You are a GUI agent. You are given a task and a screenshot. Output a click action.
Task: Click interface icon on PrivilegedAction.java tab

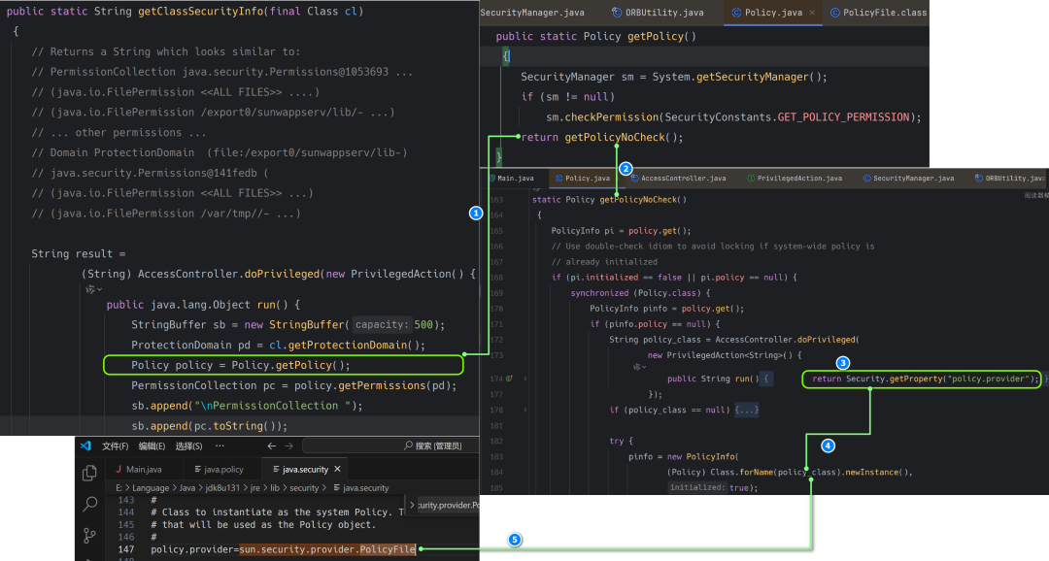click(751, 179)
